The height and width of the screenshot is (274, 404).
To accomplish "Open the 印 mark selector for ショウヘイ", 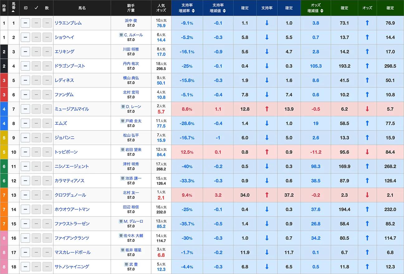I will click(25, 37).
